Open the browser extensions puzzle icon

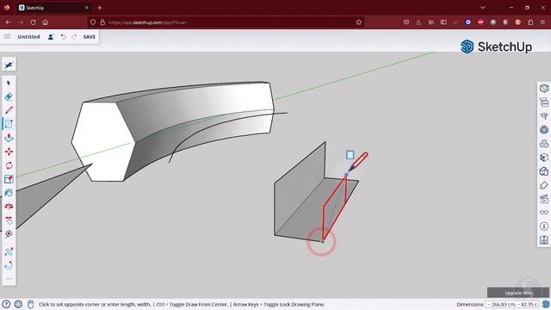pyautogui.click(x=530, y=22)
